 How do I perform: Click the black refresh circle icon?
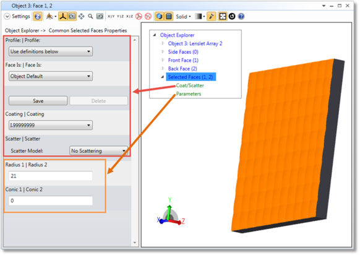tap(232, 17)
